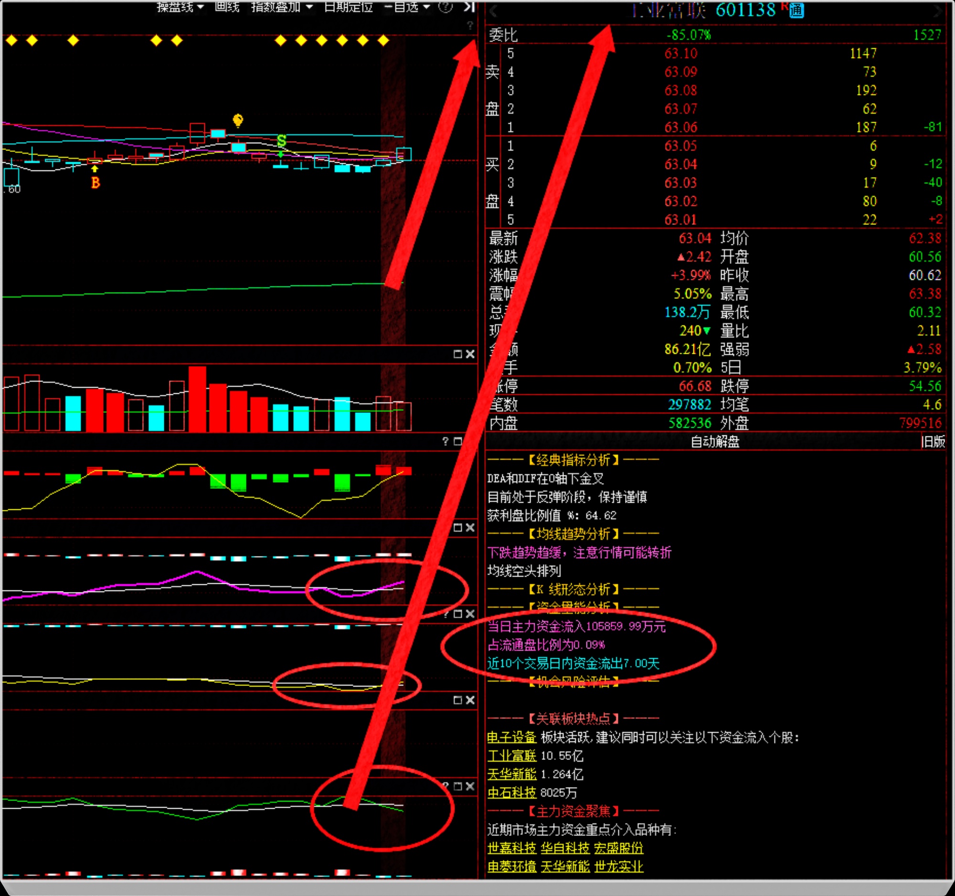
Task: Select the 画线 drawing menu item
Action: tap(227, 7)
